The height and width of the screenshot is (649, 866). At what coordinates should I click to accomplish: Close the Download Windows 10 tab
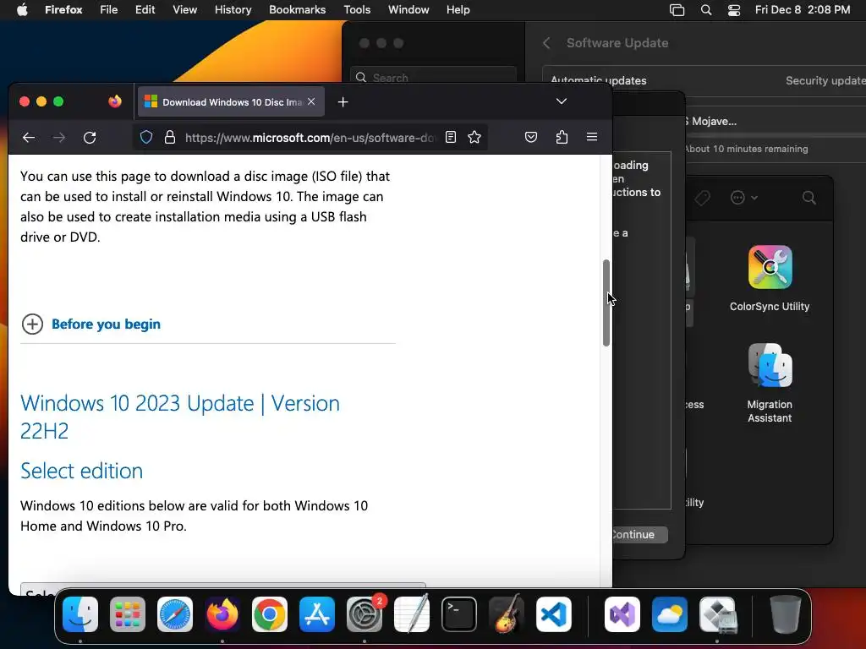point(311,101)
